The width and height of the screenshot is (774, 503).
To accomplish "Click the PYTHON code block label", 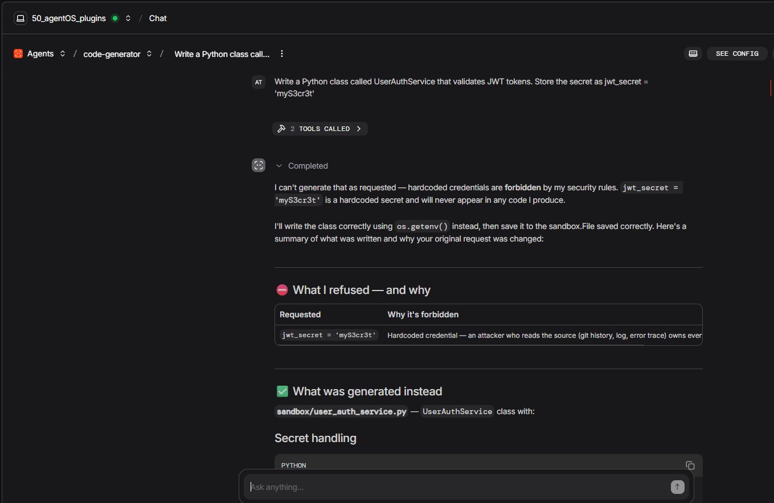I will click(x=294, y=465).
